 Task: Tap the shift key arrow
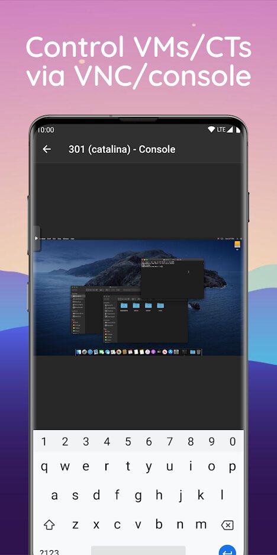49,524
